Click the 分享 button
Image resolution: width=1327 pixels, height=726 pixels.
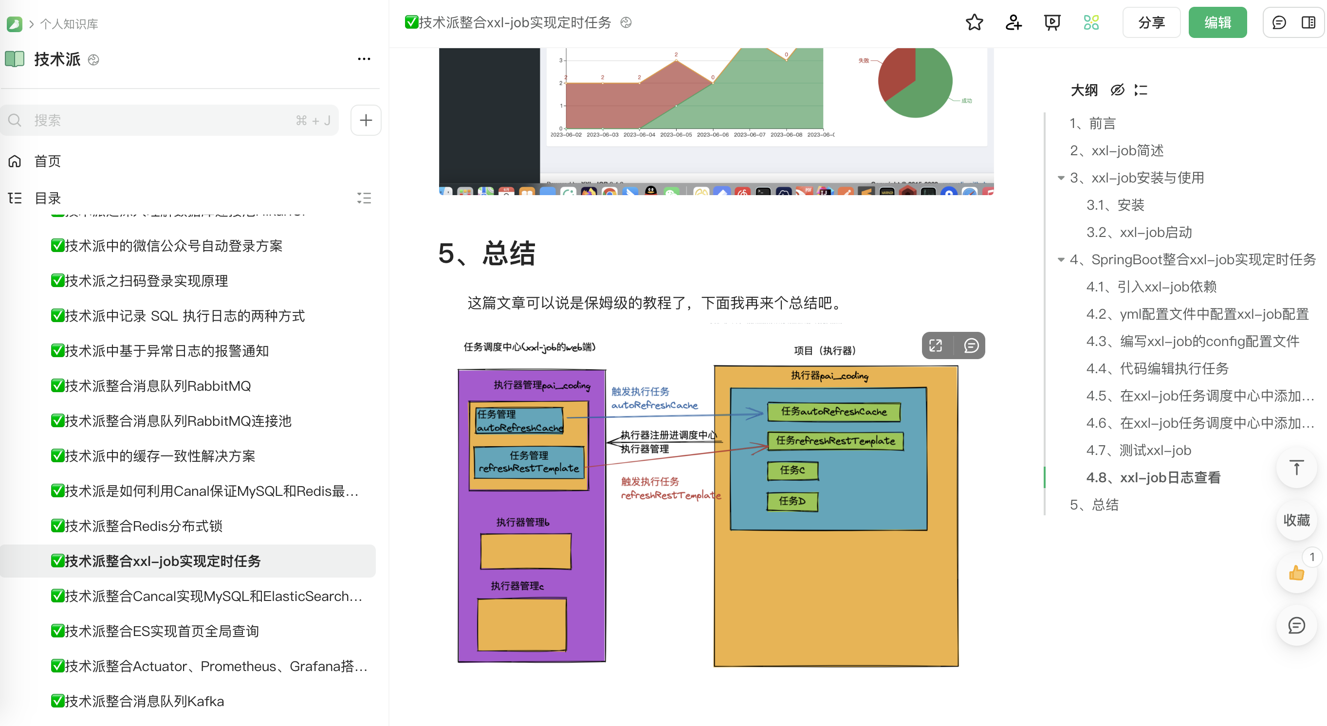point(1151,23)
